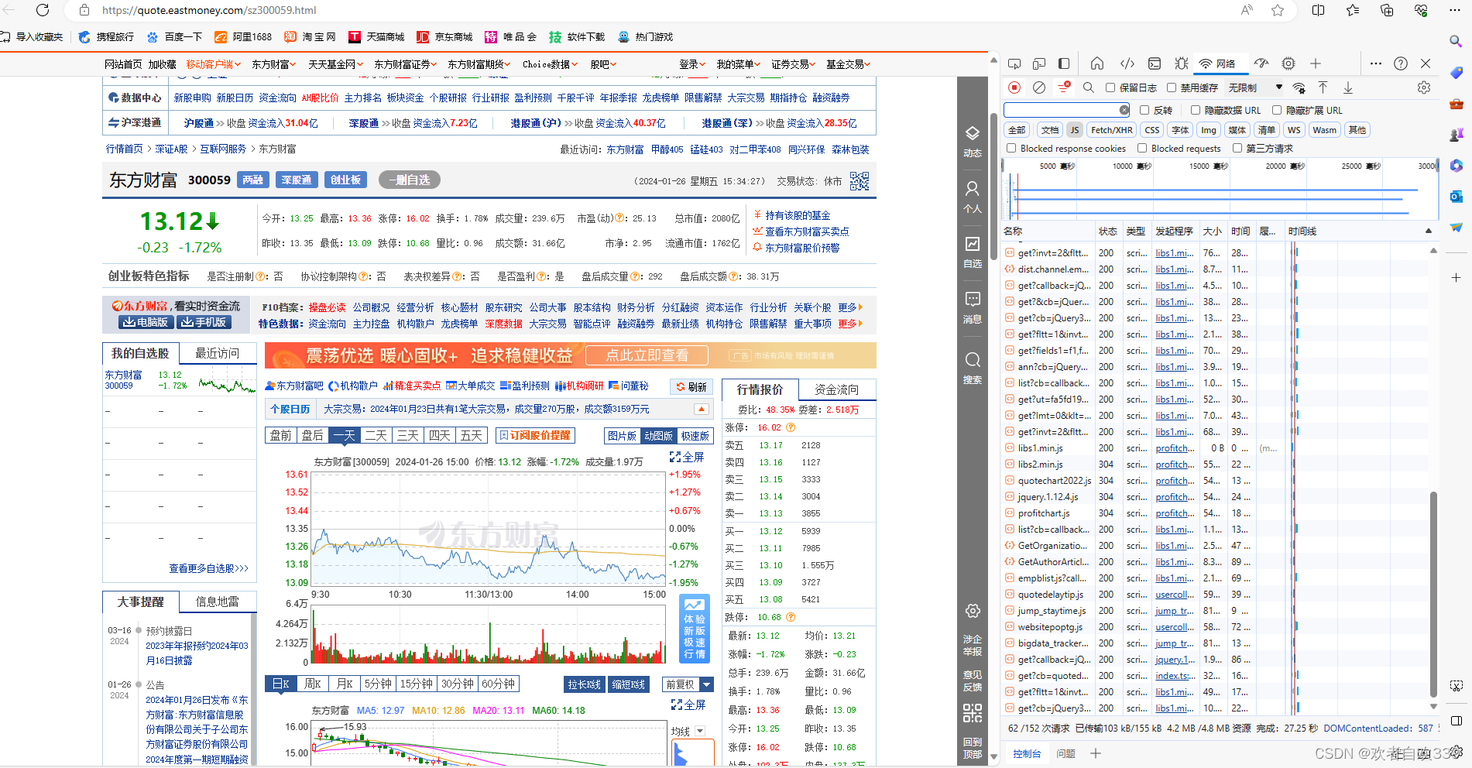1472x768 pixels.
Task: Add page to favorites with star icon
Action: point(1278,10)
